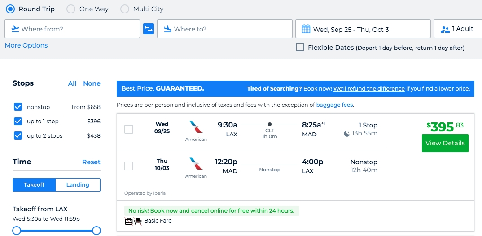The width and height of the screenshot is (482, 236).
Task: Switch to the Landing time tab
Action: pos(78,185)
